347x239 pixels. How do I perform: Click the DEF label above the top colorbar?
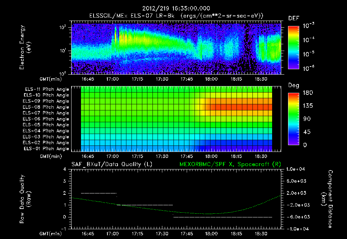click(x=294, y=19)
